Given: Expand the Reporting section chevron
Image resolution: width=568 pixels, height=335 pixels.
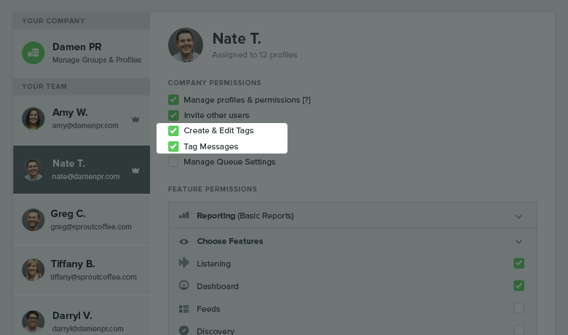Looking at the screenshot, I should pyautogui.click(x=518, y=216).
